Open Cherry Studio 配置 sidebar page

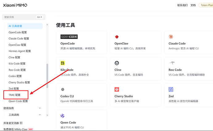[x=19, y=82]
